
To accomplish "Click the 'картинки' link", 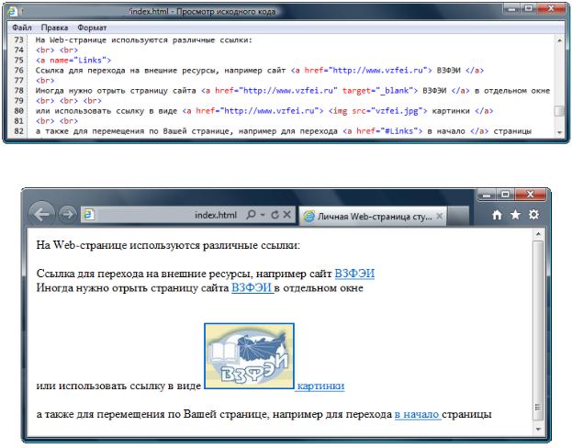I will click(x=320, y=386).
